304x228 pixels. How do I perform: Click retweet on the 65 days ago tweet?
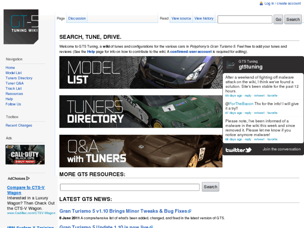[259, 95]
